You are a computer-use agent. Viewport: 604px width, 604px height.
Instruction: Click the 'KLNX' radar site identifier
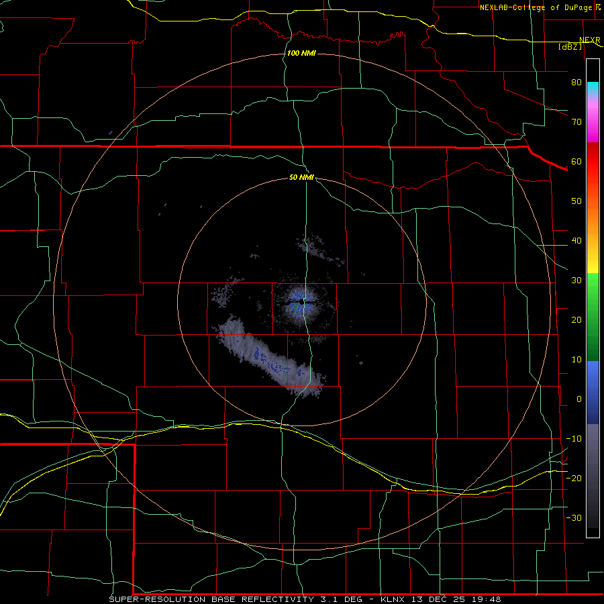tap(393, 599)
